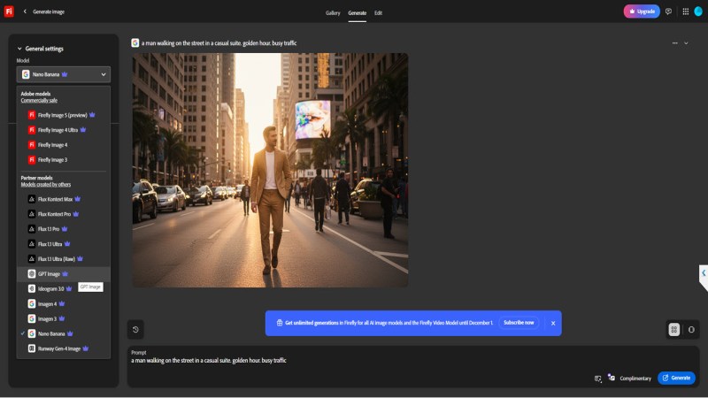Switch to the Edit tab
Image resolution: width=708 pixels, height=398 pixels.
[x=378, y=13]
